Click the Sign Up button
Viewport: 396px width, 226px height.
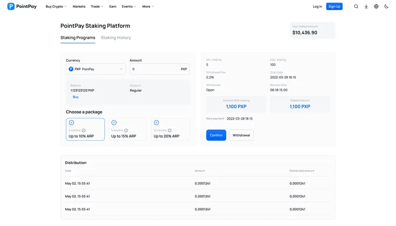point(334,7)
